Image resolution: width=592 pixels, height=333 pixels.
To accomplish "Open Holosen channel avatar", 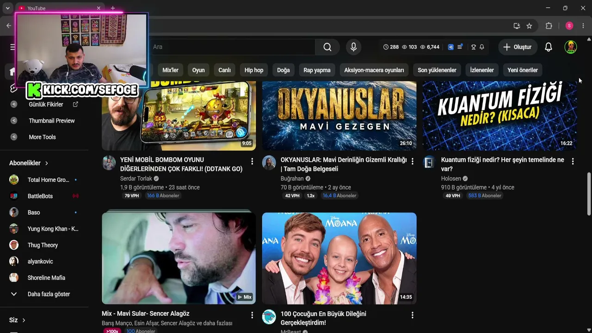I will pyautogui.click(x=429, y=163).
